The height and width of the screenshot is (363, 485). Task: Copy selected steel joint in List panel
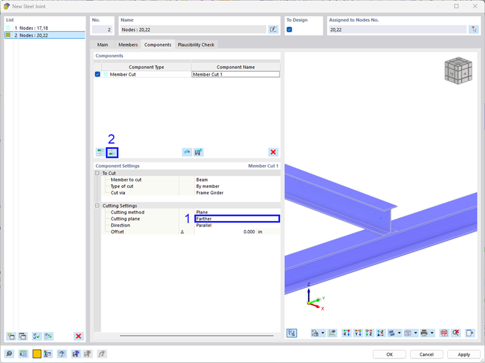22,336
